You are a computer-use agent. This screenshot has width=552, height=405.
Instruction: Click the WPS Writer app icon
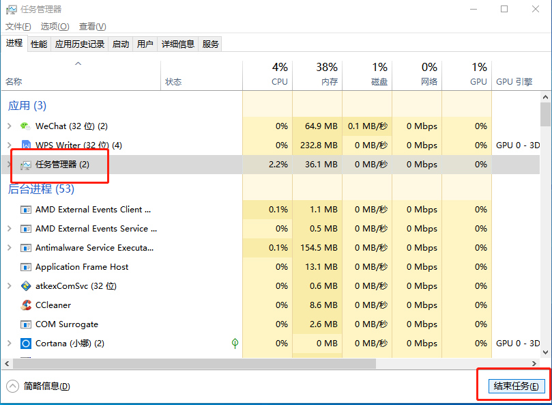click(26, 145)
